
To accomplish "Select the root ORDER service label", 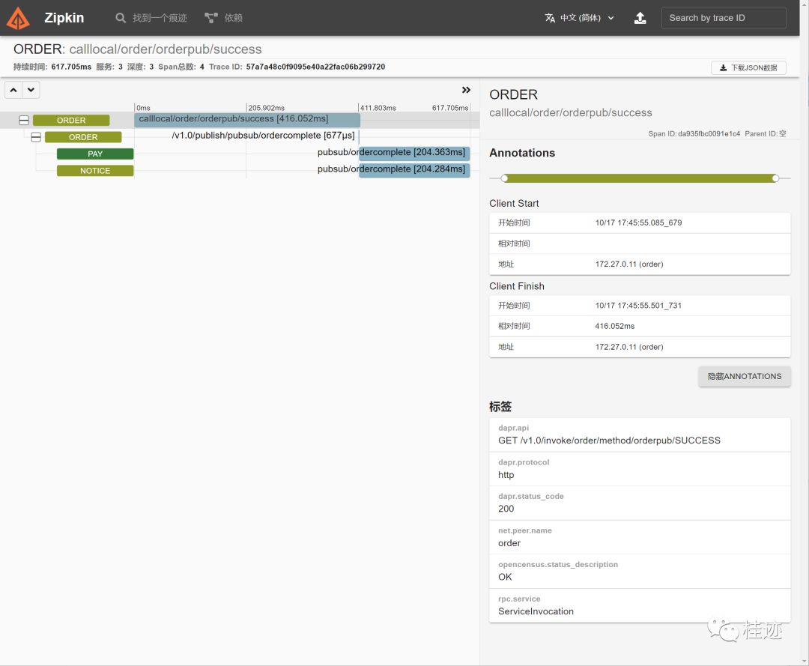I will pyautogui.click(x=71, y=120).
